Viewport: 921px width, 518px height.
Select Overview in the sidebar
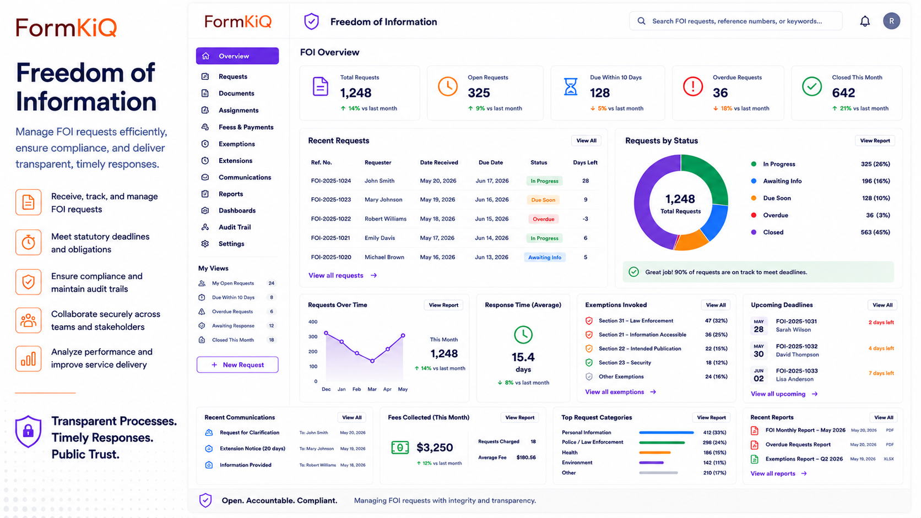pyautogui.click(x=237, y=56)
